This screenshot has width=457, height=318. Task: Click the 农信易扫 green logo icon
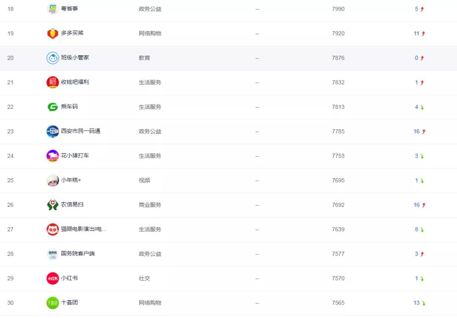click(52, 205)
